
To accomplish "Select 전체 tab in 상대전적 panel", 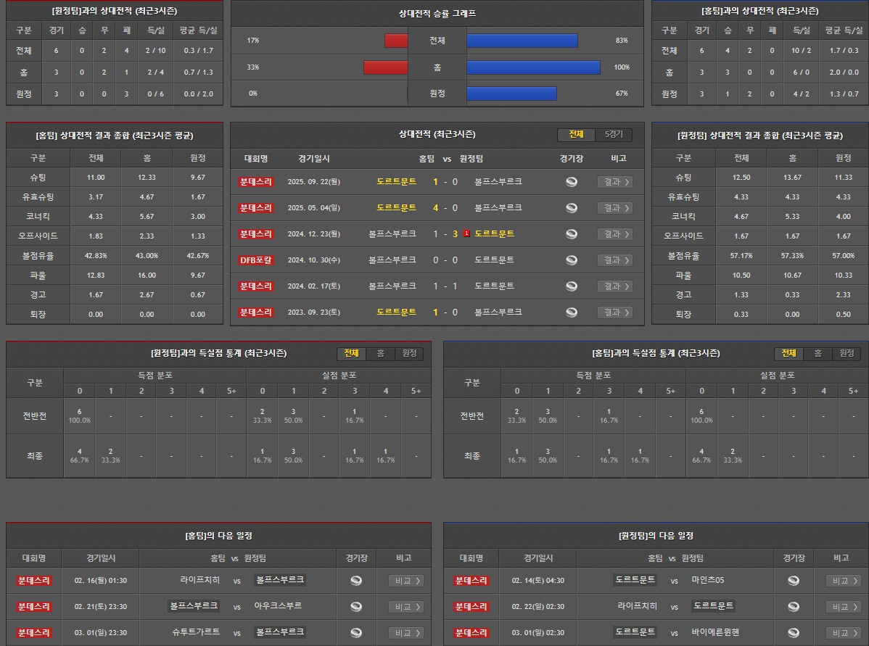I will pyautogui.click(x=577, y=135).
